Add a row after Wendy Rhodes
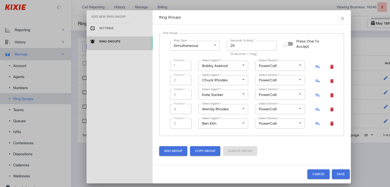 (x=318, y=110)
